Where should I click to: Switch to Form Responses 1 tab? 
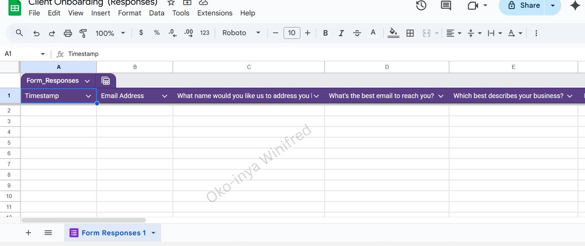[x=113, y=233]
